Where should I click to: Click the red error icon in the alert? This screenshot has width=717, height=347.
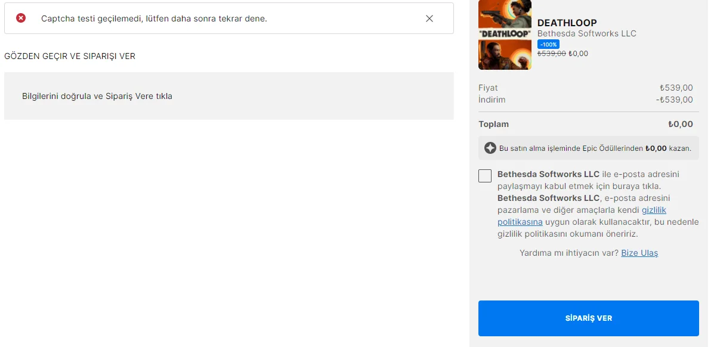pyautogui.click(x=21, y=18)
